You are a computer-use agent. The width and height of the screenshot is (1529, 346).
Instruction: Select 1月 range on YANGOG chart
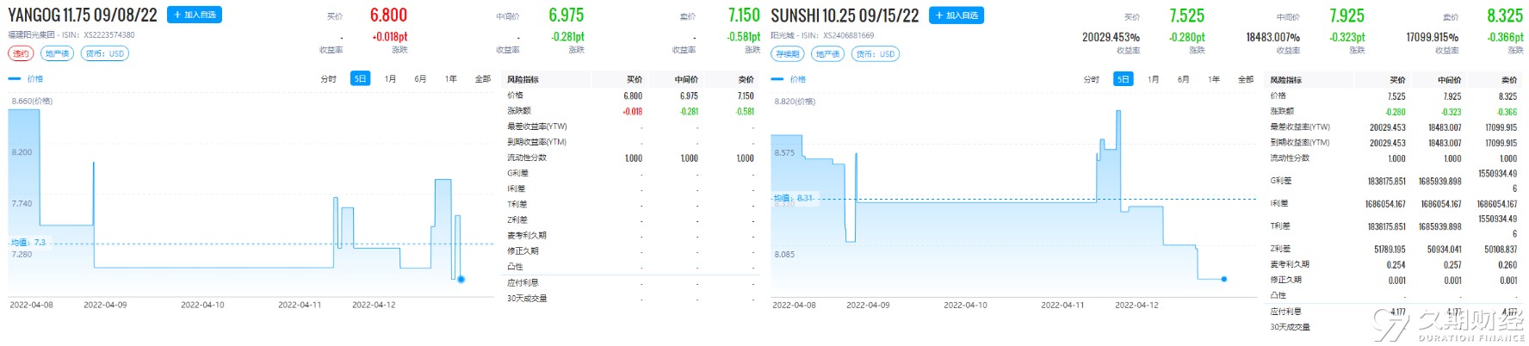pos(390,79)
